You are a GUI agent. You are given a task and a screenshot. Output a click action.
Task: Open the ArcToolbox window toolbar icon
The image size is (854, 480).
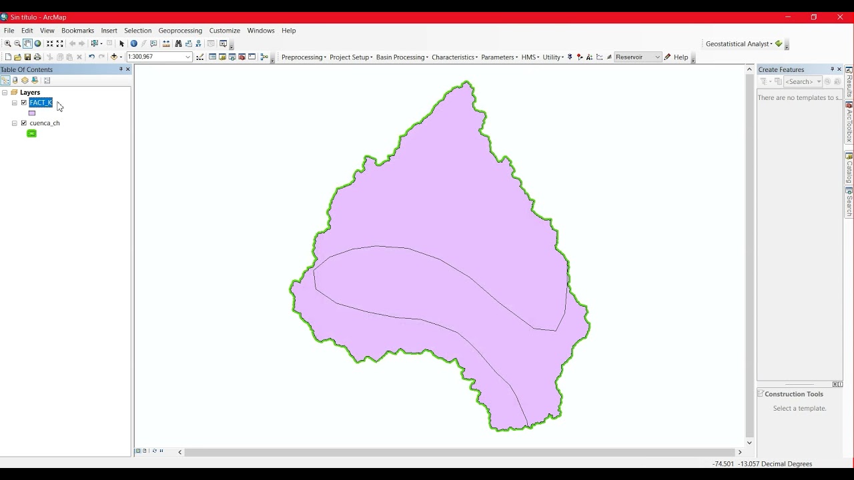(242, 57)
